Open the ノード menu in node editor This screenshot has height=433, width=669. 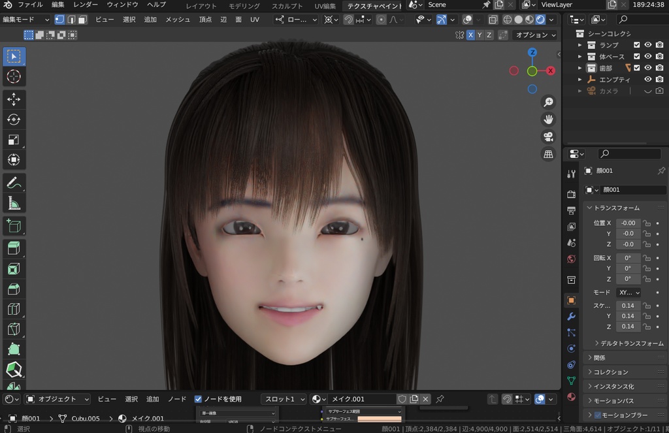[x=177, y=399]
